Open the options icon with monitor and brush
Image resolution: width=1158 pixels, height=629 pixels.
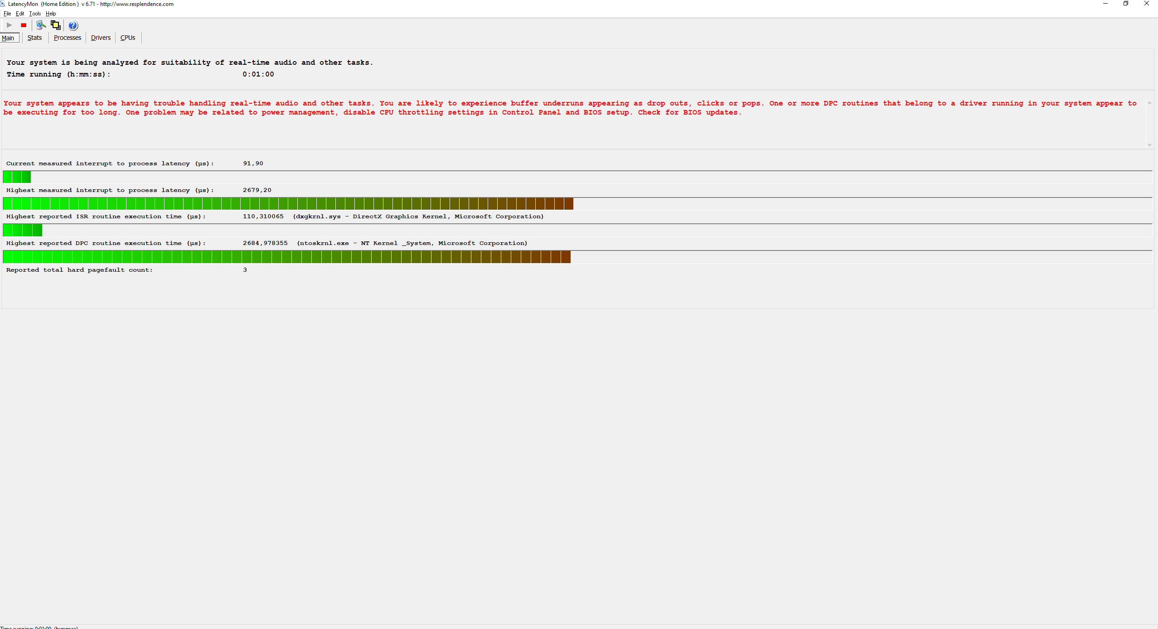tap(41, 25)
